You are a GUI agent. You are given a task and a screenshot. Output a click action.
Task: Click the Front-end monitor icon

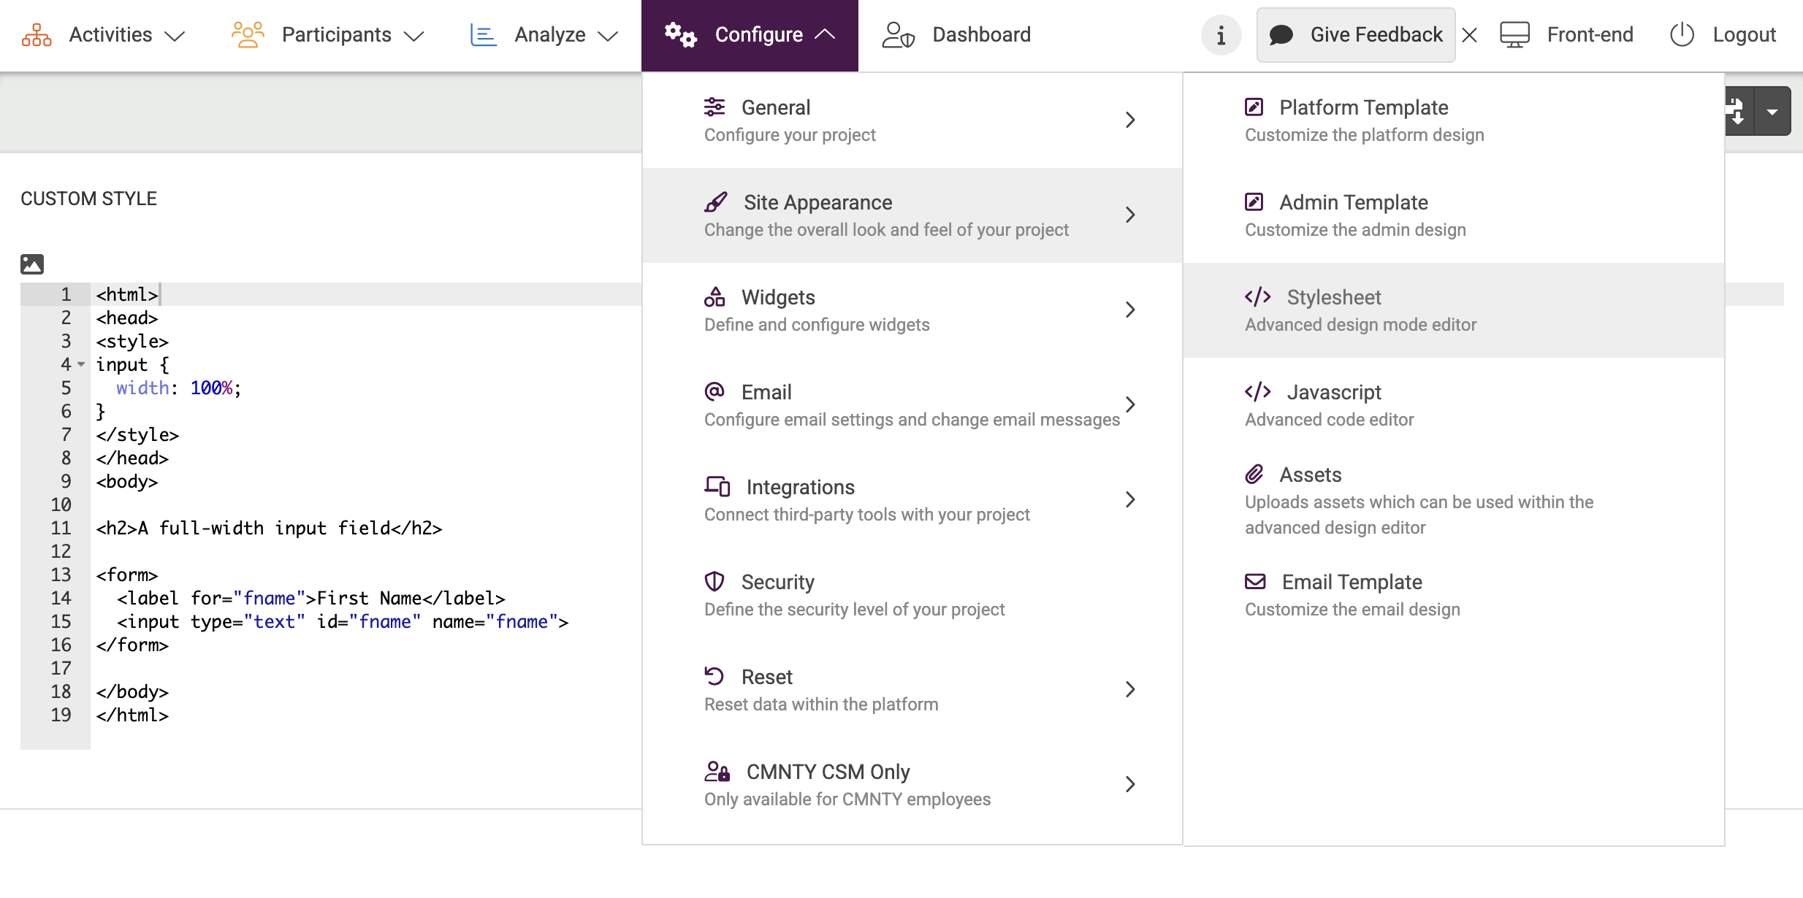1514,35
